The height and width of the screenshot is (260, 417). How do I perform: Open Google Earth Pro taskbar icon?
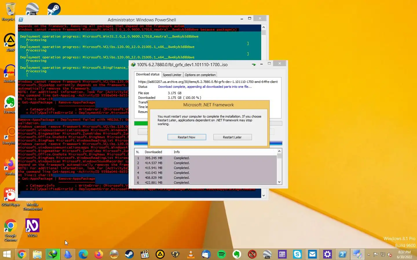[268, 254]
